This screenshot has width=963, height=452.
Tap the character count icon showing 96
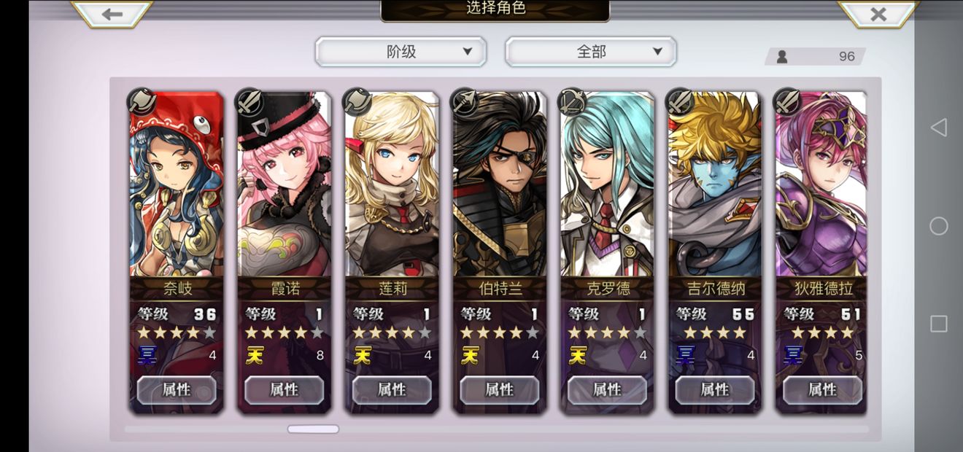(782, 56)
